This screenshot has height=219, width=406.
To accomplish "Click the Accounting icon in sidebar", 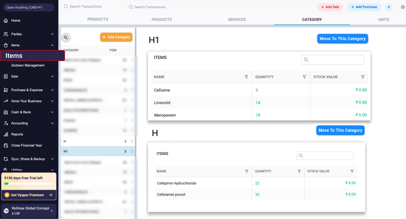I will [x=6, y=123].
